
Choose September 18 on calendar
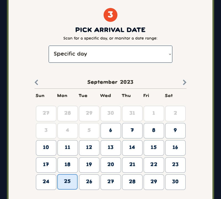pyautogui.click(x=68, y=165)
